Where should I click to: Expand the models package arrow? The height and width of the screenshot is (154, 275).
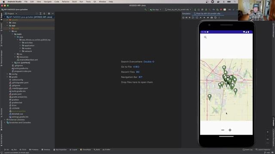pyautogui.click(x=20, y=48)
